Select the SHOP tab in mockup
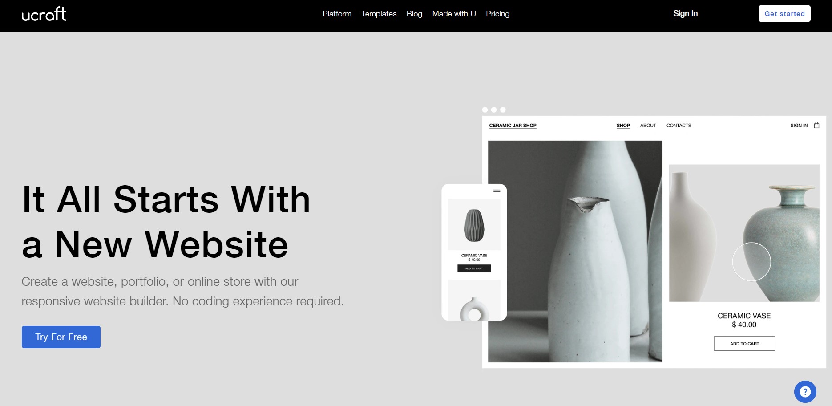Screen dimensions: 832x406 tap(623, 126)
